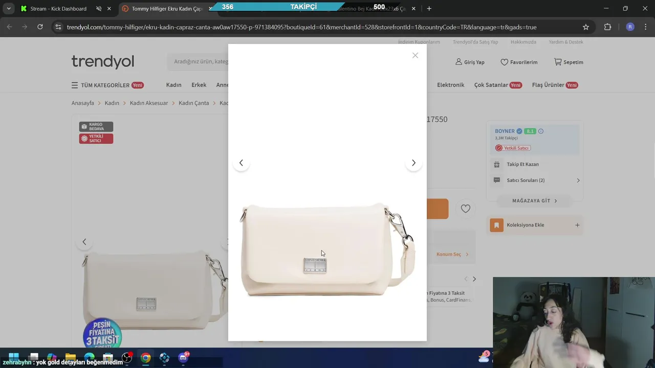Show the next image in the popup gallery
This screenshot has height=368, width=655.
click(x=413, y=163)
